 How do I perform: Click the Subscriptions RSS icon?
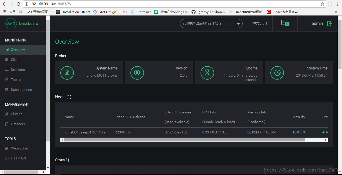click(7, 90)
